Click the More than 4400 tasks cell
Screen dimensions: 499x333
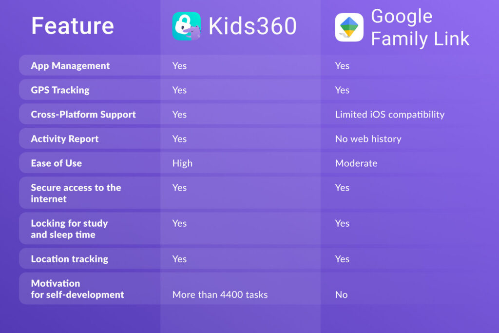pos(220,294)
